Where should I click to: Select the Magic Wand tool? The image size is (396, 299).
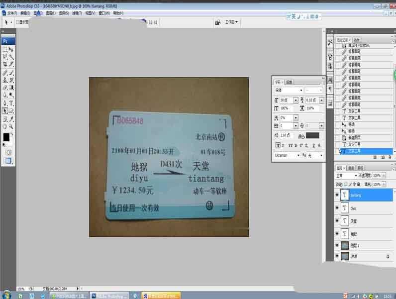(x=11, y=57)
